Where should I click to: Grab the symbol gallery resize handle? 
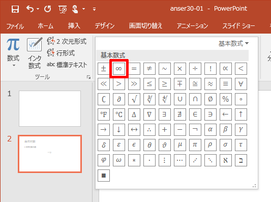[254, 186]
